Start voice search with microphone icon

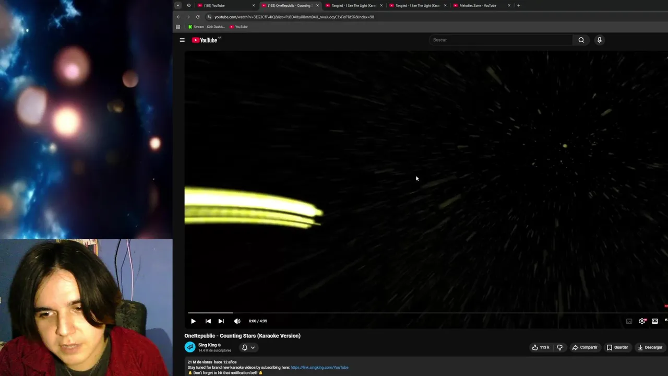click(x=599, y=40)
